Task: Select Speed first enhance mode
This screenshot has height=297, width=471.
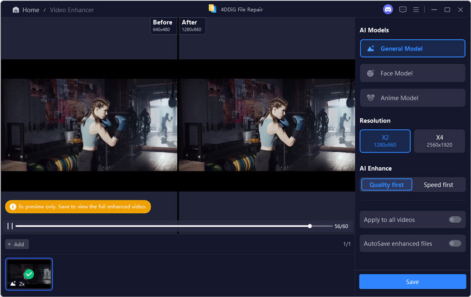Action: [438, 185]
